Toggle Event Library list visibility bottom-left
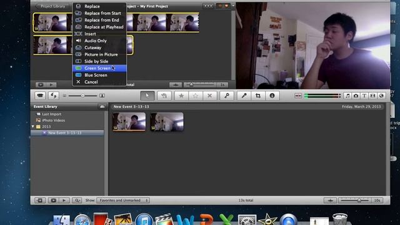 [40, 201]
